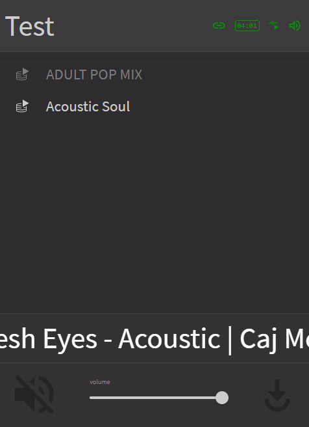The width and height of the screenshot is (309, 427).
Task: Toggle the crossed-out speaker mute button
Action: 34,394
